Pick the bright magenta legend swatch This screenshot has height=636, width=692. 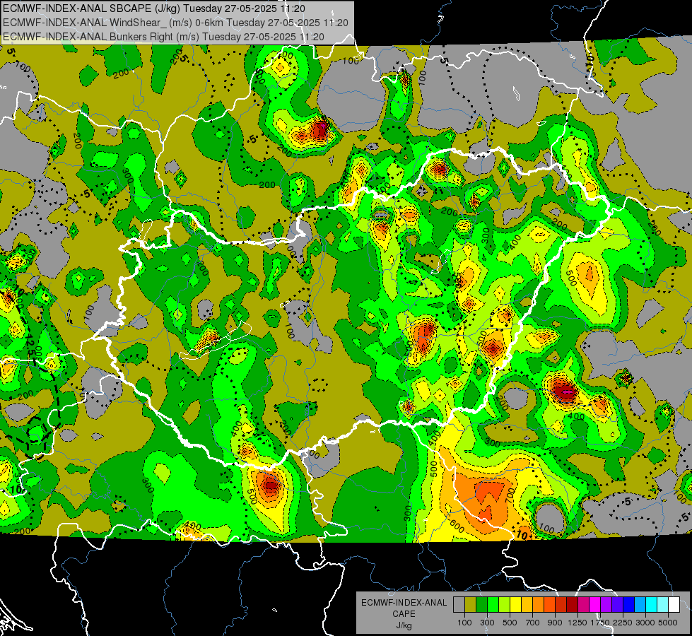(x=595, y=604)
